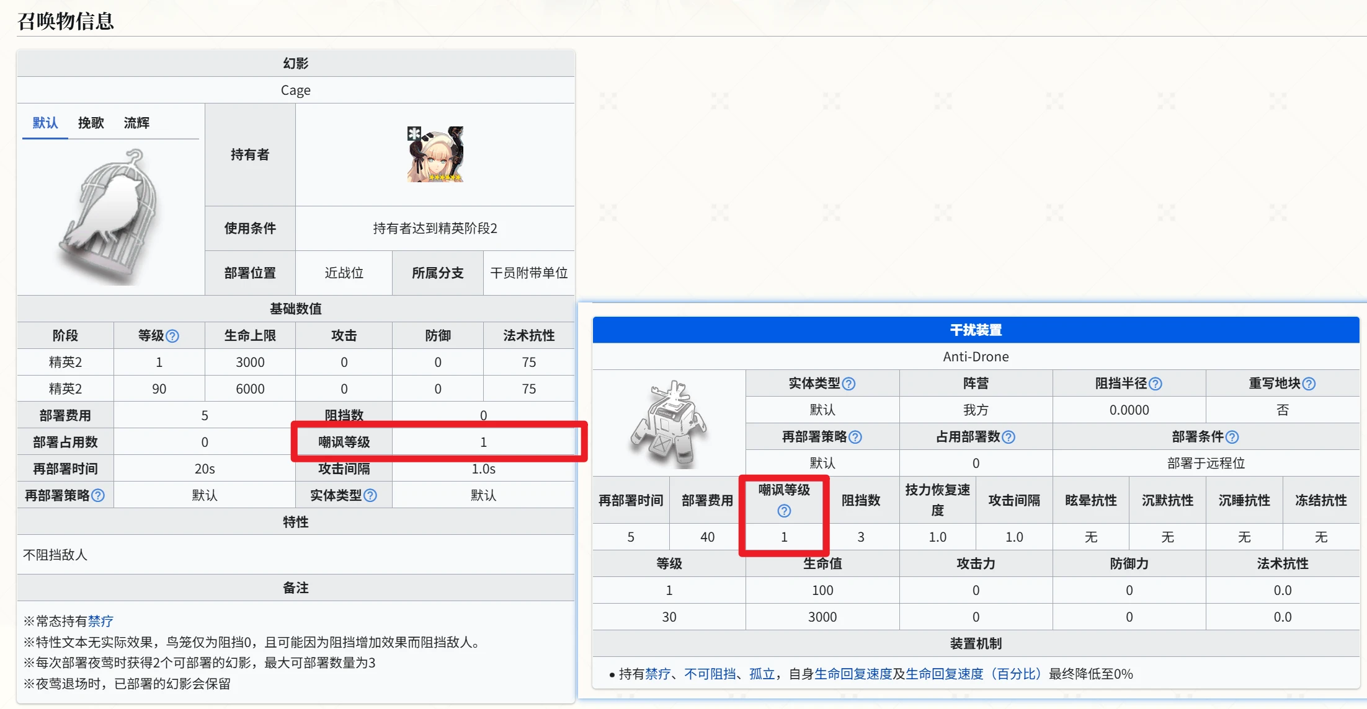Open the 阻挡半径 help icon in Anti-Drone table
This screenshot has width=1367, height=709.
click(x=1155, y=383)
